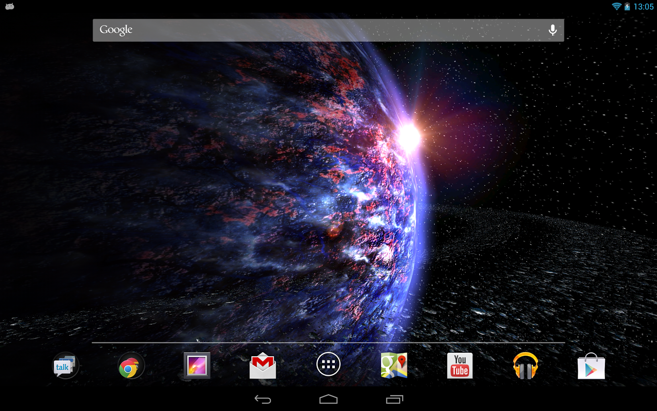The image size is (657, 411).
Task: Tap the glowing sun on the wallpaper
Action: [x=409, y=136]
